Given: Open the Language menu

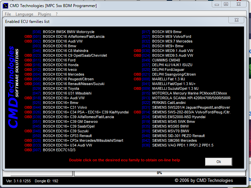Looking at the screenshot, I should [24, 14].
